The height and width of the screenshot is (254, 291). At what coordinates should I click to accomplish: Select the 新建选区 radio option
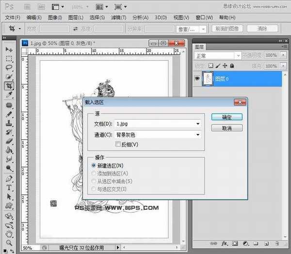pos(94,166)
